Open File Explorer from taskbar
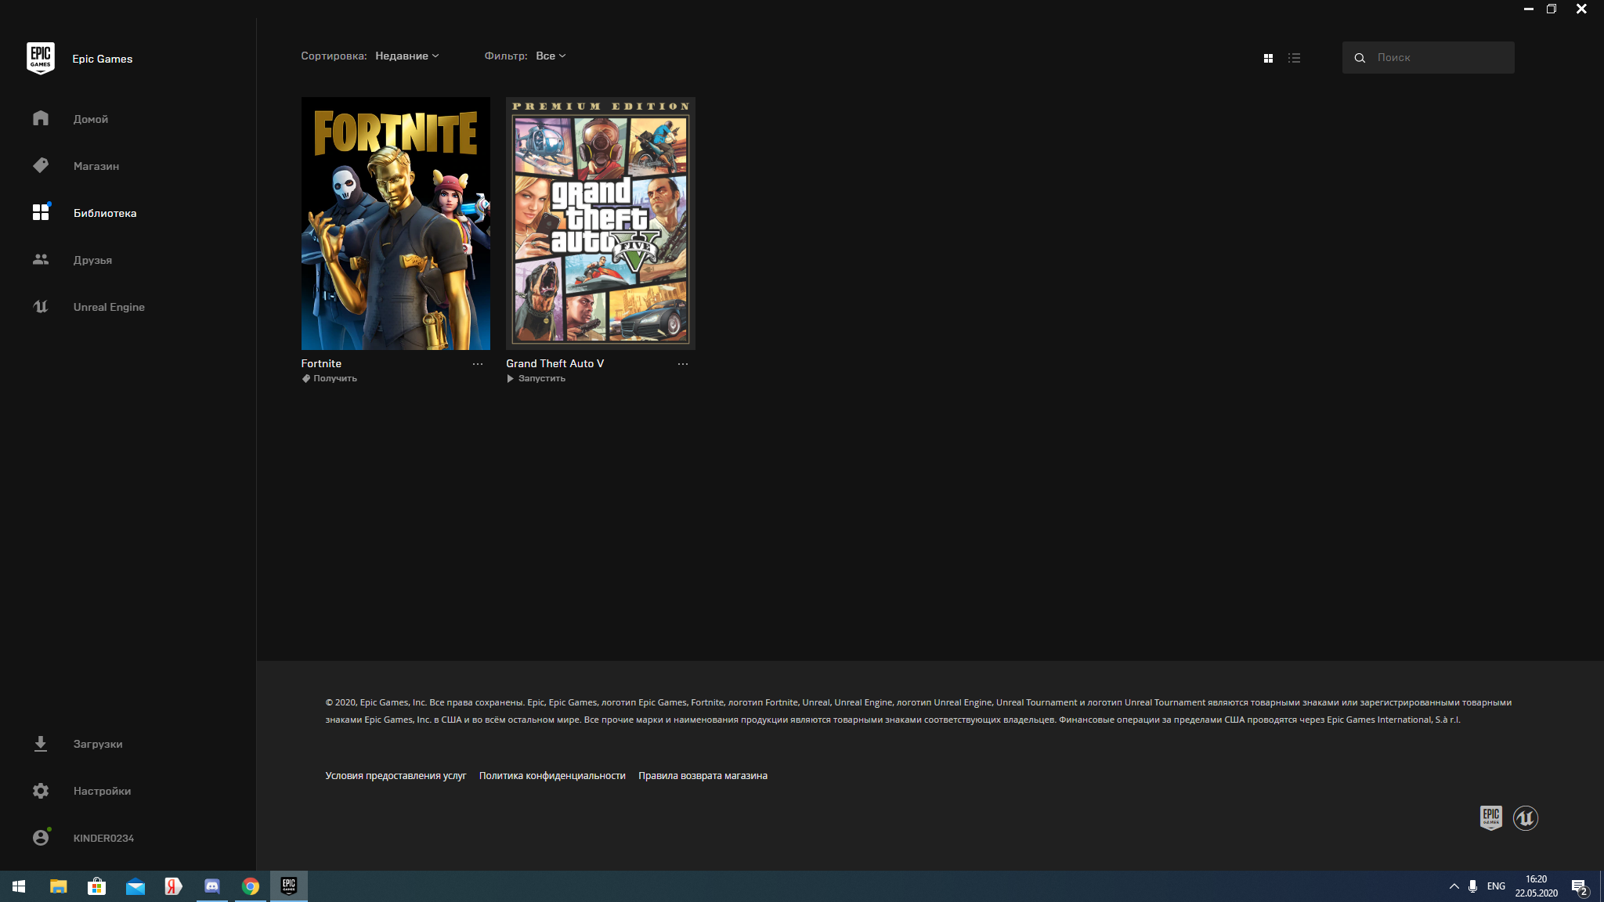Screen dimensions: 1604x902 tap(58, 886)
